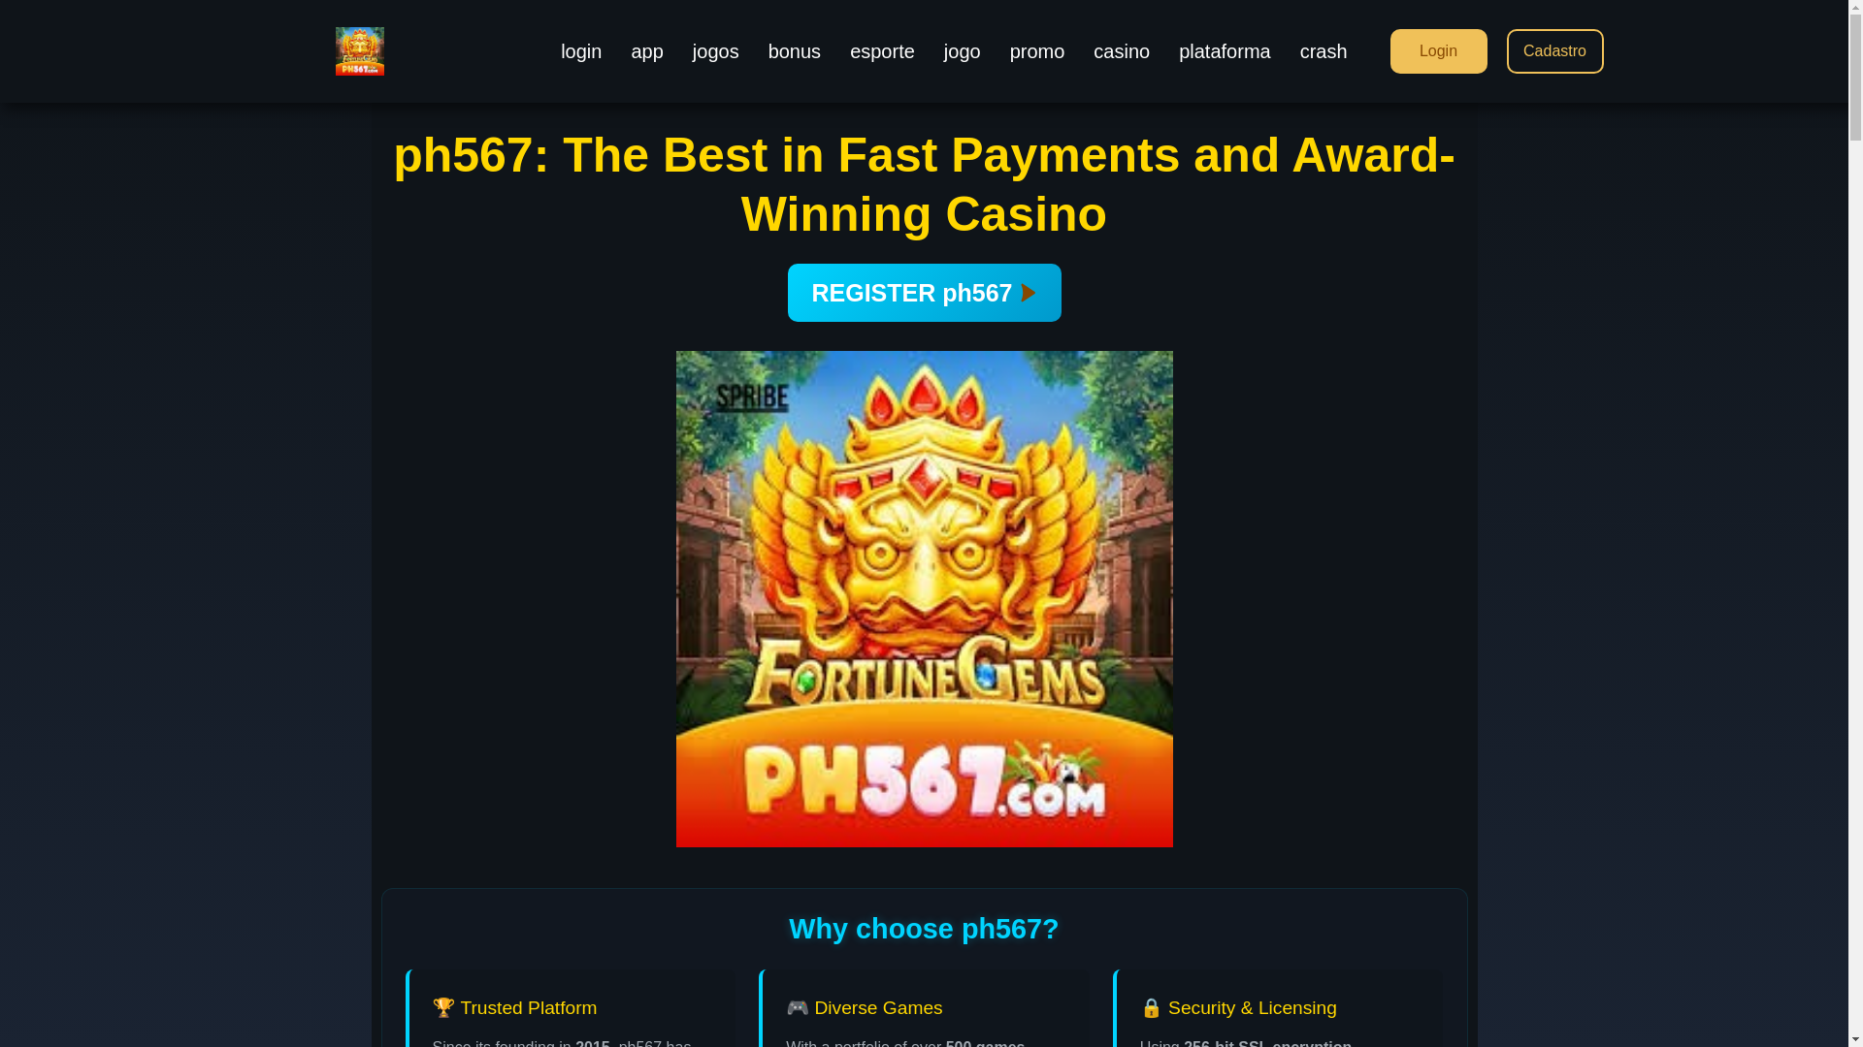Click the ph567 site logo icon

tap(359, 51)
